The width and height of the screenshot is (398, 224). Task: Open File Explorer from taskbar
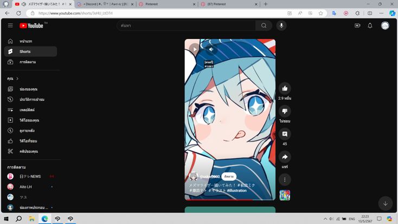32,219
